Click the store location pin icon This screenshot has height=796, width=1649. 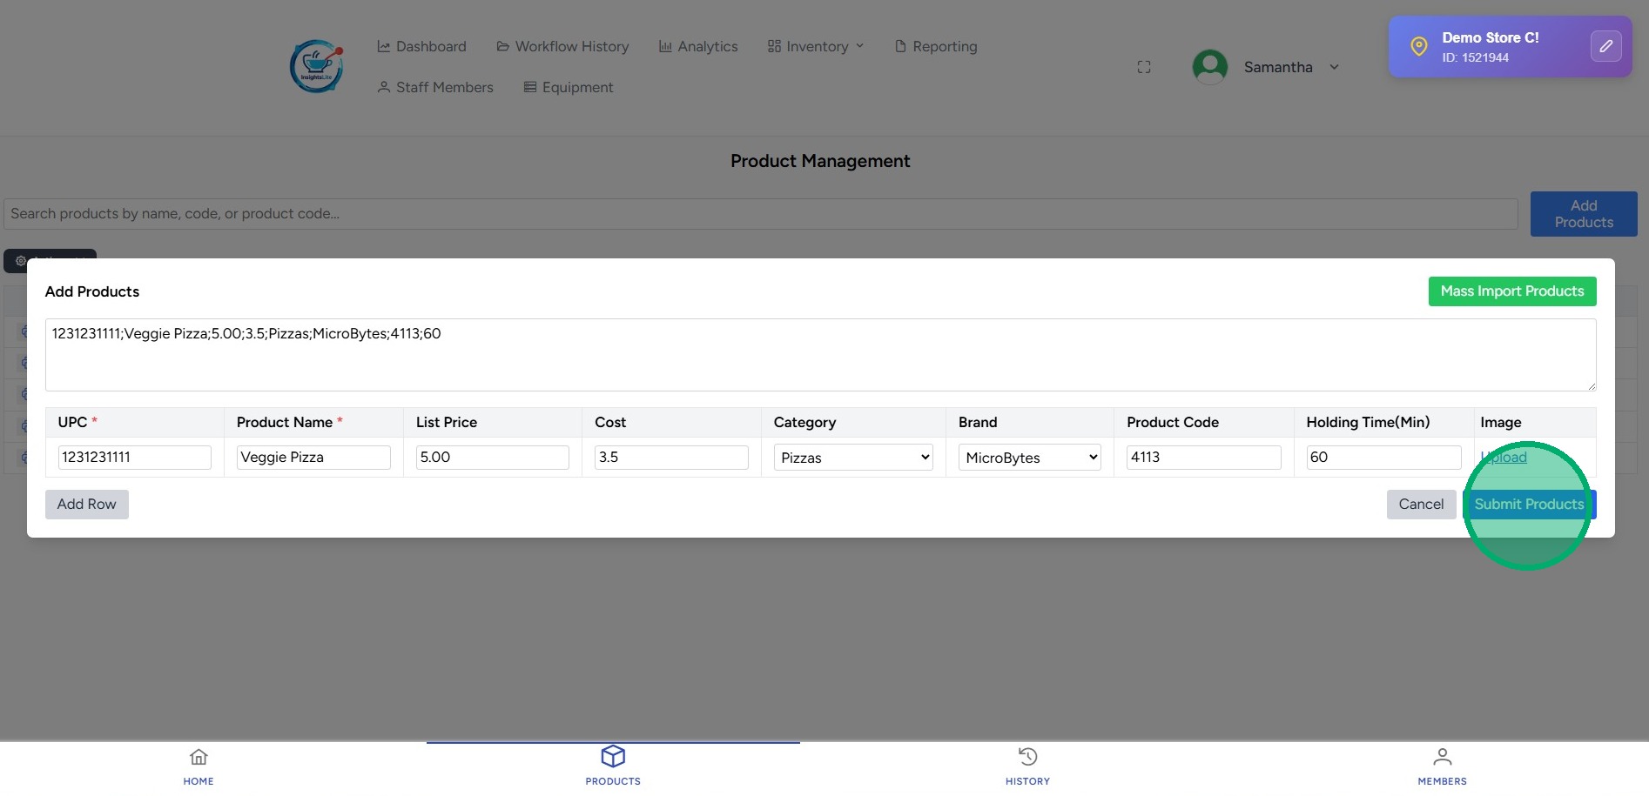click(x=1418, y=46)
